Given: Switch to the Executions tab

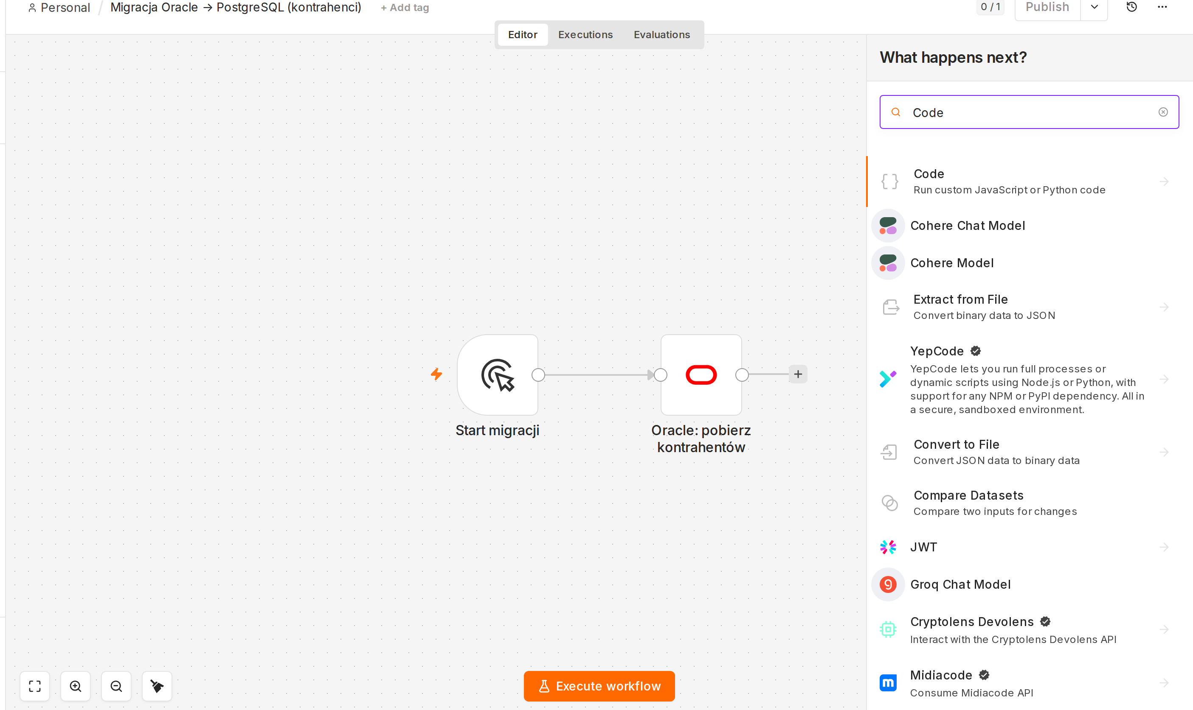Looking at the screenshot, I should point(585,34).
